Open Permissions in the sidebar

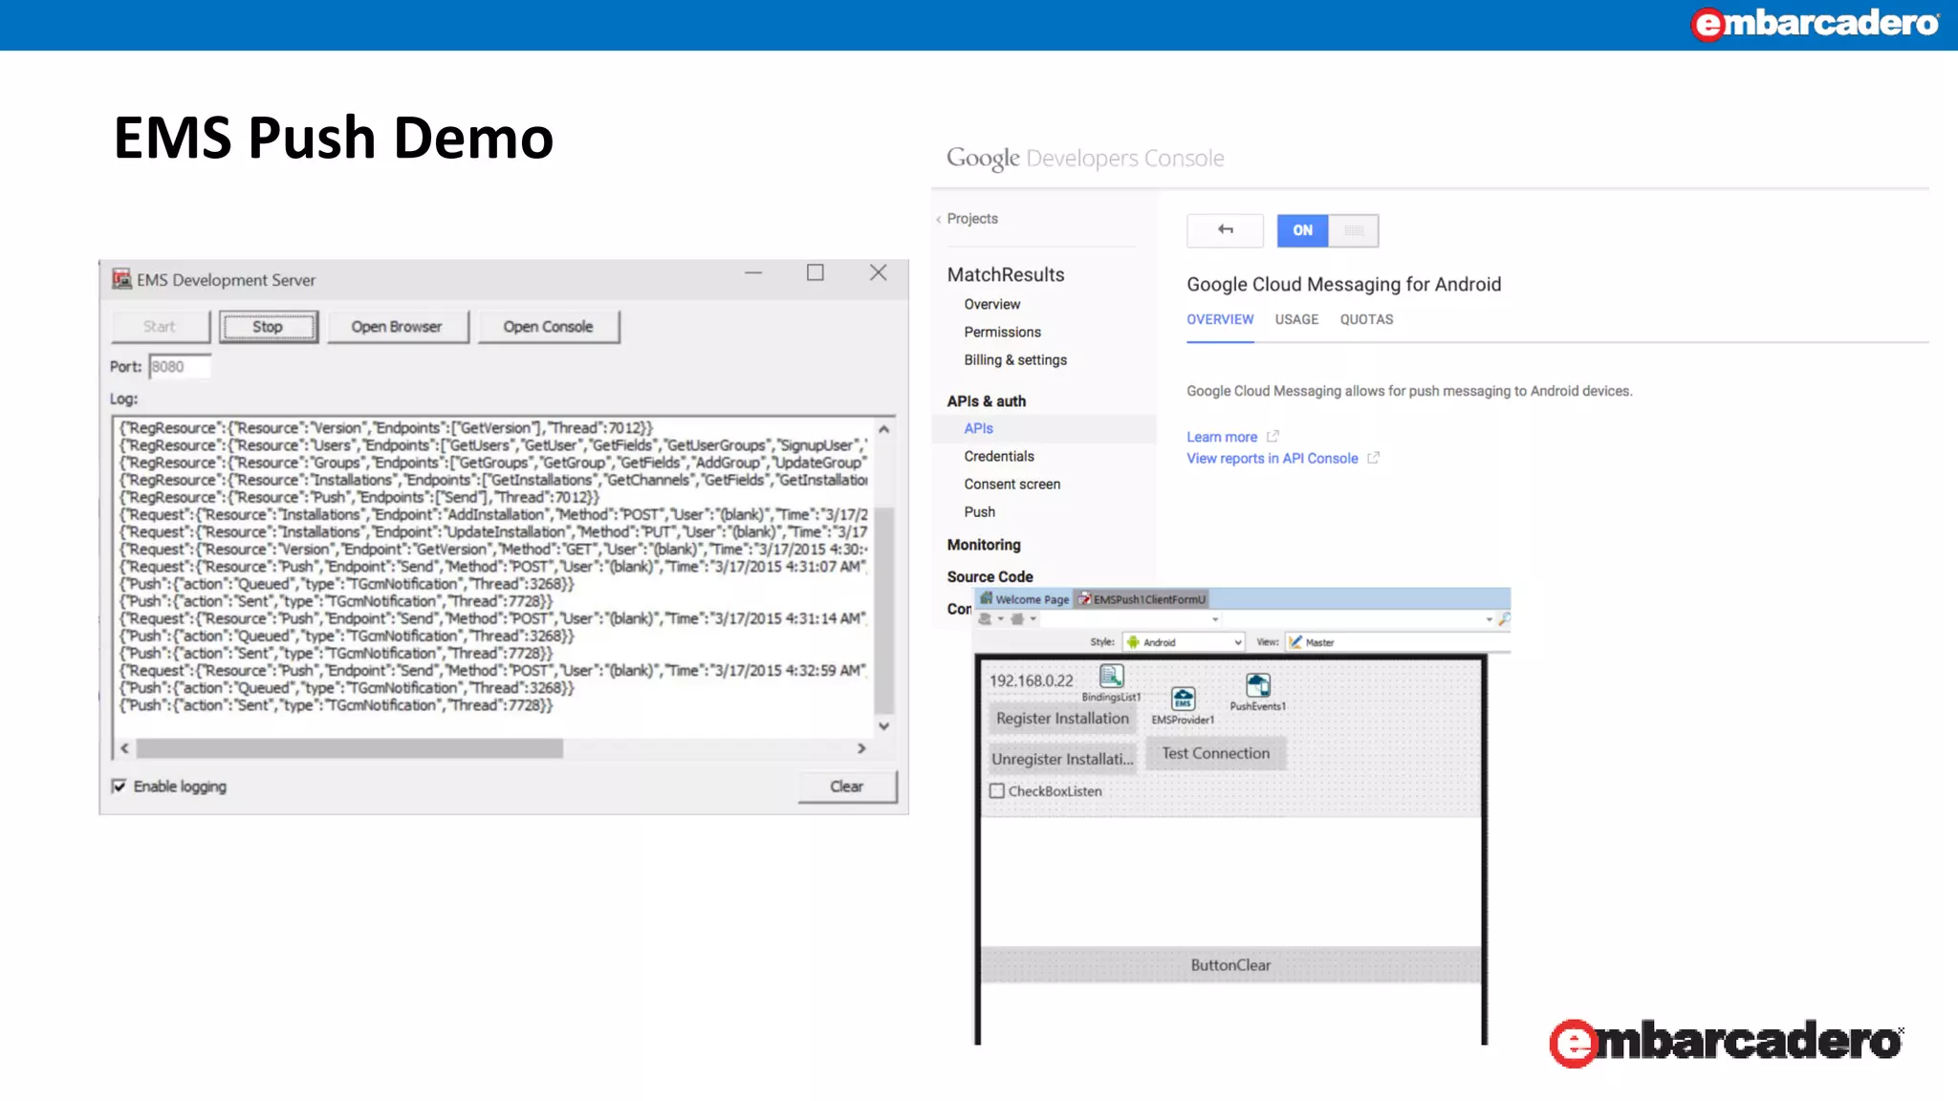point(1002,332)
